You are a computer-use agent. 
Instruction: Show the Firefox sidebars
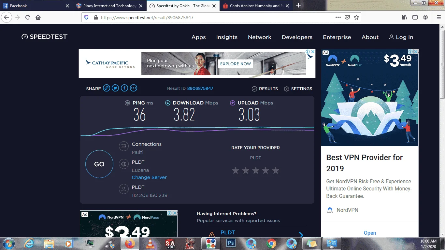click(x=415, y=18)
